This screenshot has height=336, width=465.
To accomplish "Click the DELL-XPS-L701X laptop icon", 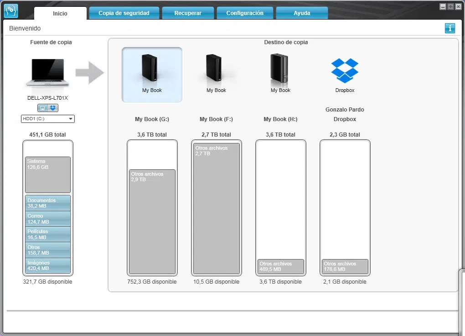I will [47, 72].
